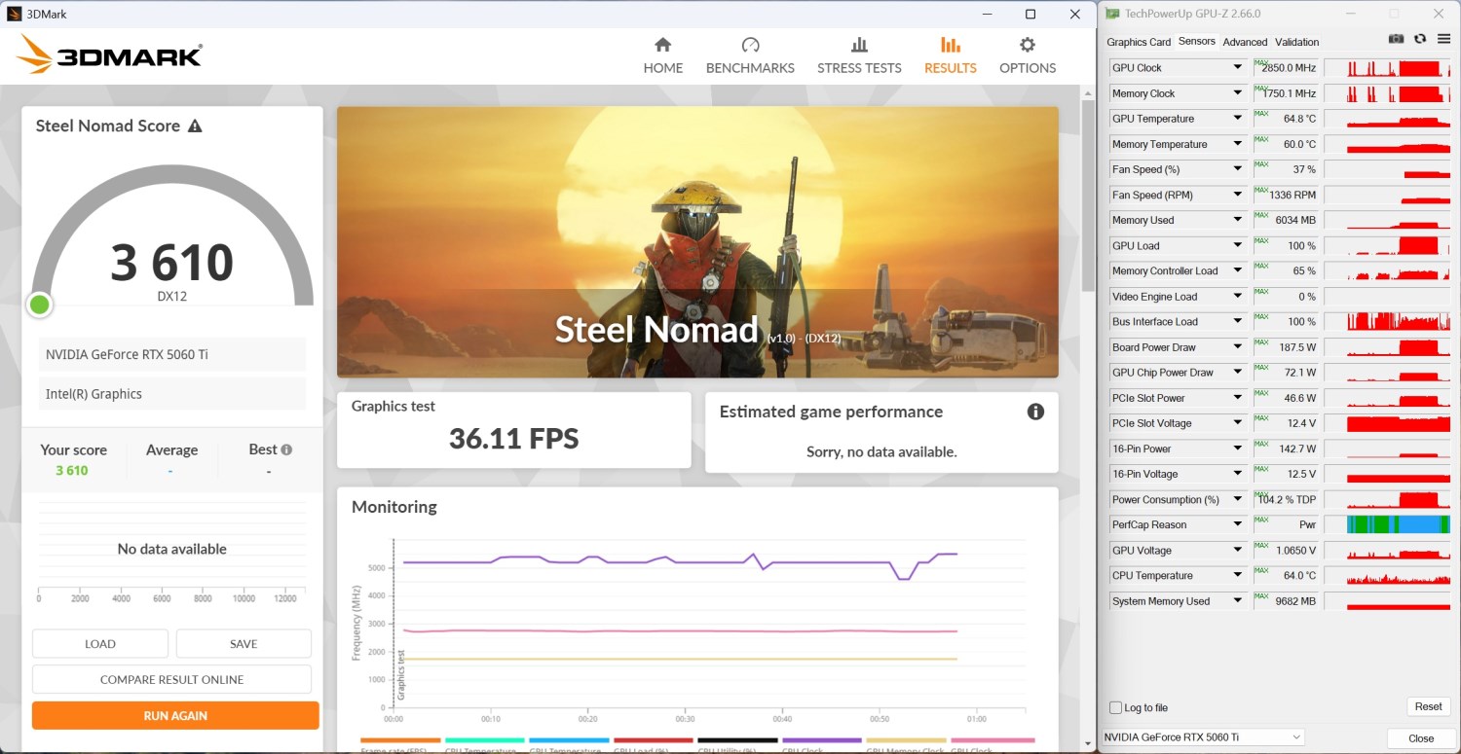
Task: Open the GPU Temperature sensor dropdown
Action: (x=1237, y=119)
